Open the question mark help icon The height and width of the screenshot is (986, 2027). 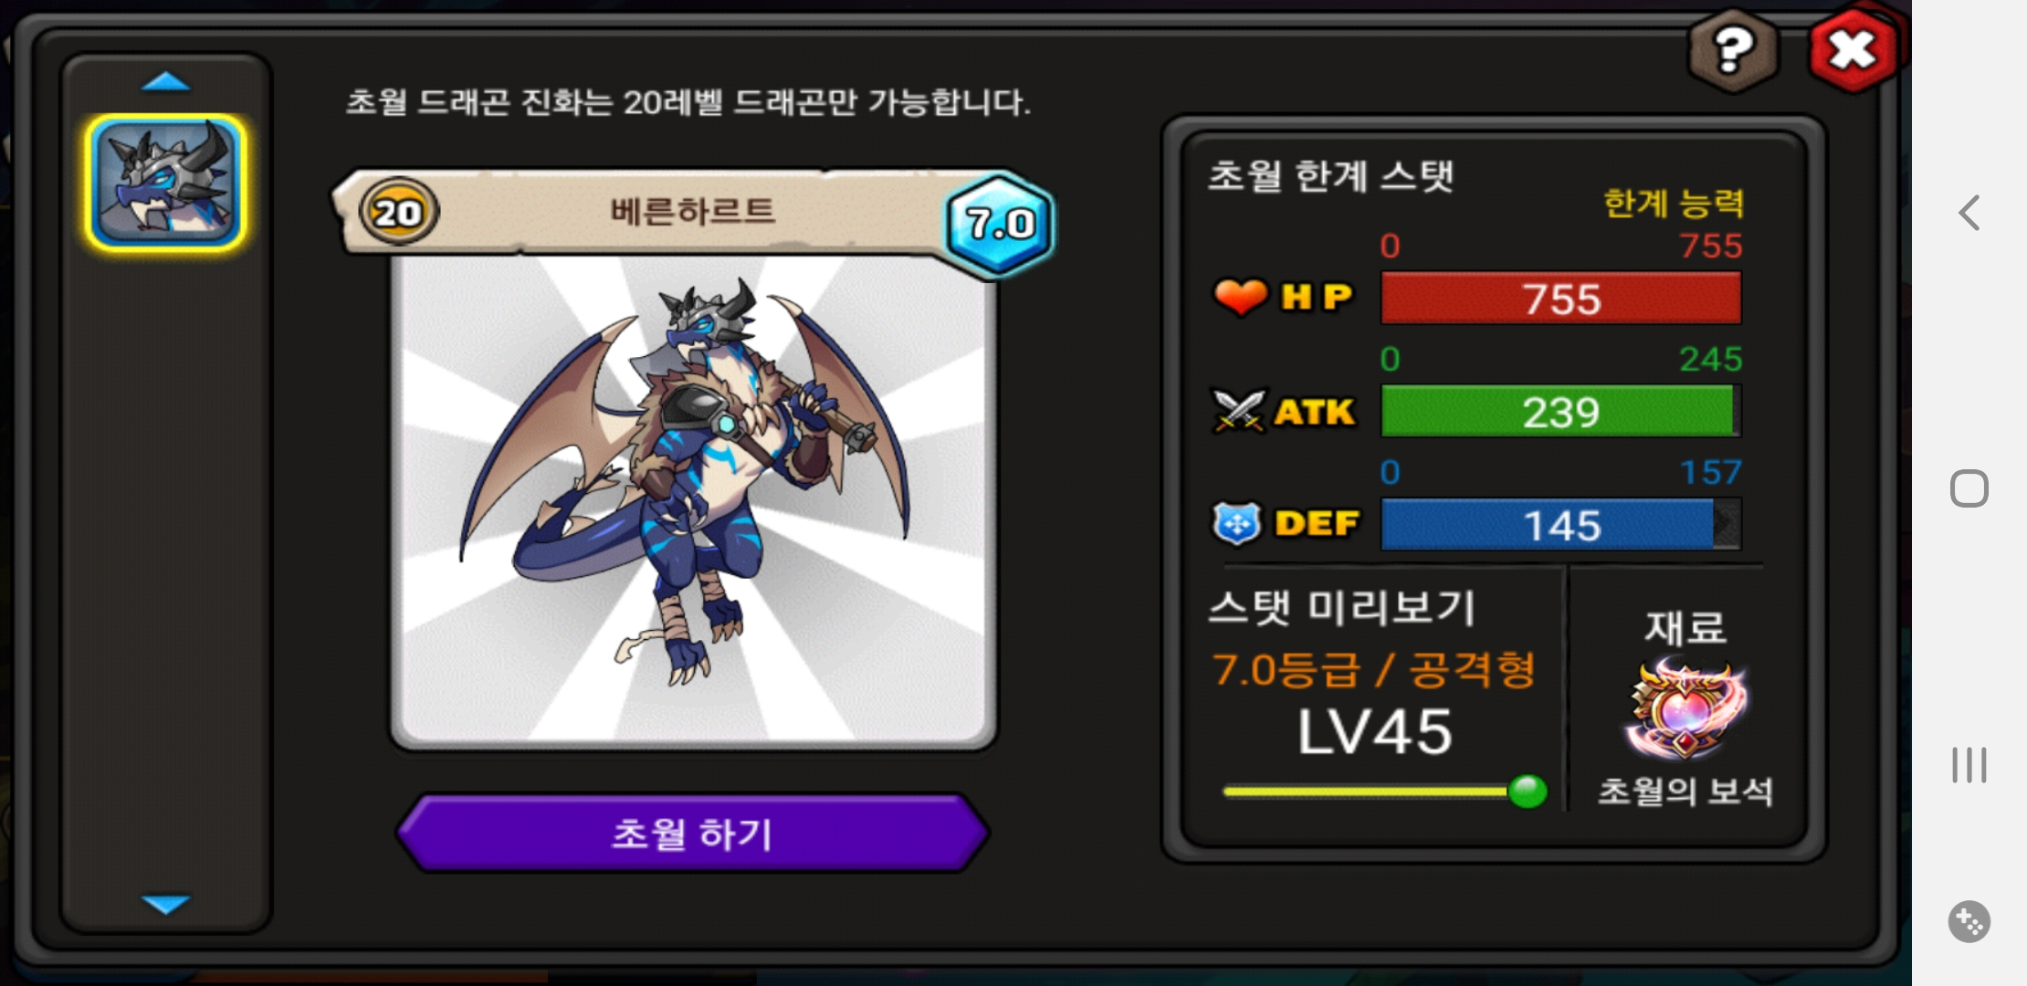click(1733, 50)
